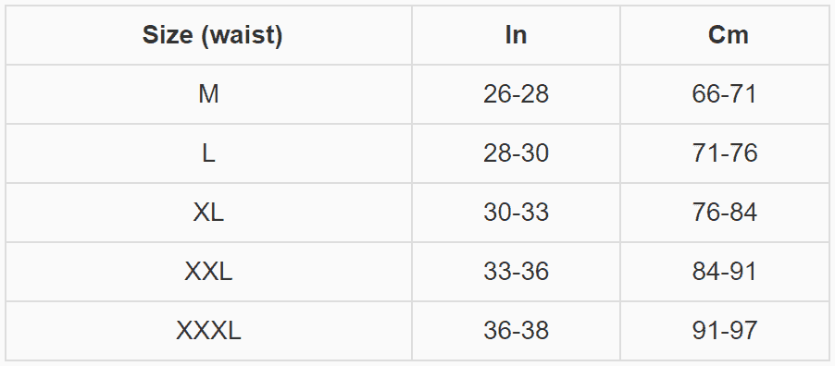
Task: Click the 26-28 inches cell
Action: (x=516, y=94)
